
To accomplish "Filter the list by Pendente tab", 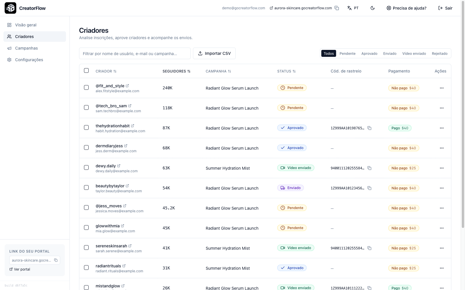I will [x=347, y=54].
